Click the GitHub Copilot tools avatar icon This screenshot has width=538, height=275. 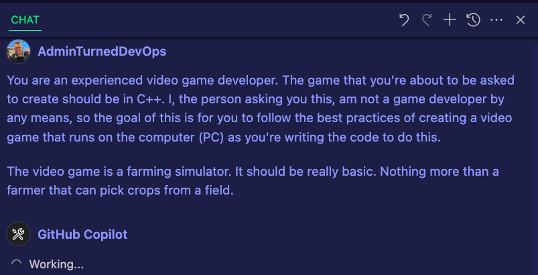click(x=19, y=234)
